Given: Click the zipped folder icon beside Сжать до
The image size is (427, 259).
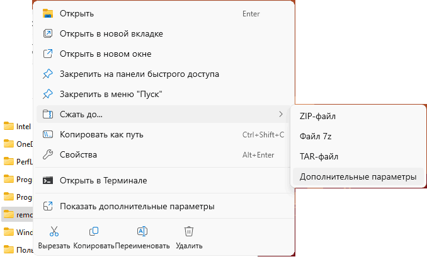Looking at the screenshot, I should [x=48, y=114].
